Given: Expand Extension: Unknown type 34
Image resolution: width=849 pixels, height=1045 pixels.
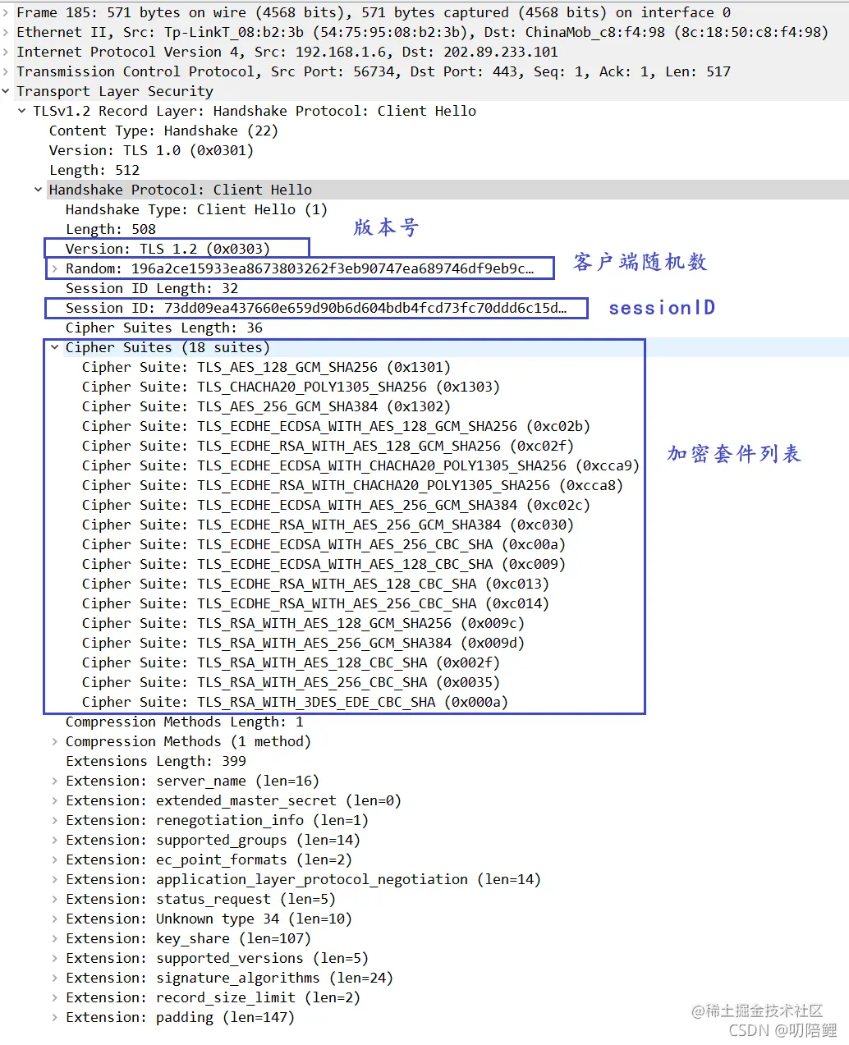Looking at the screenshot, I should tap(55, 919).
